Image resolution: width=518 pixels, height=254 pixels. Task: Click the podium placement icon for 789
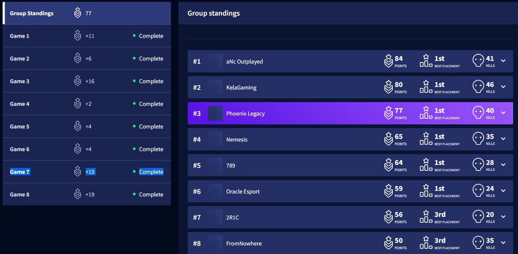(426, 164)
